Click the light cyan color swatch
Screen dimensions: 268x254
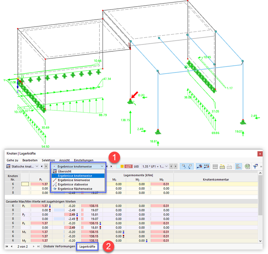pos(118,166)
